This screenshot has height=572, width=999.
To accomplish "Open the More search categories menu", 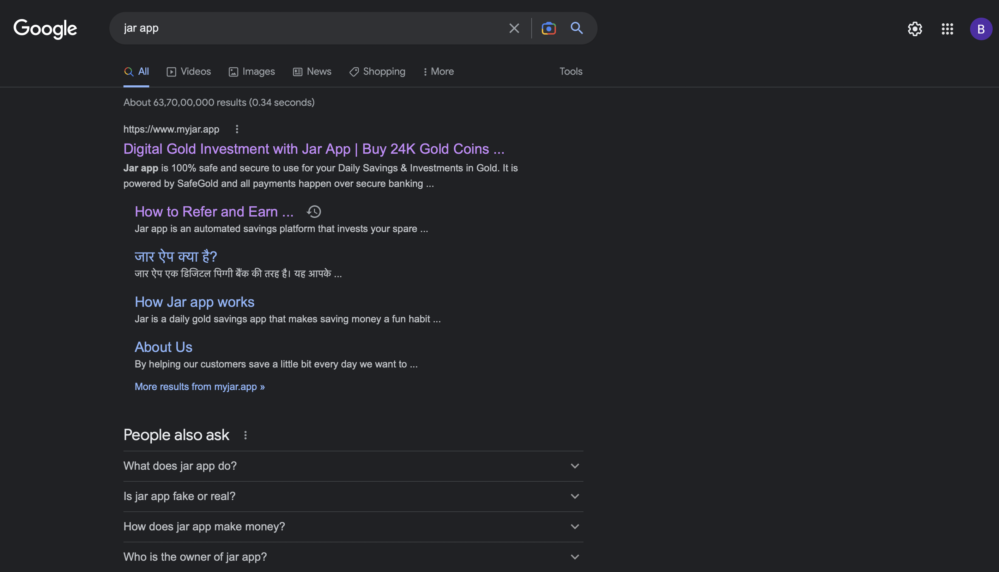I will tap(438, 71).
